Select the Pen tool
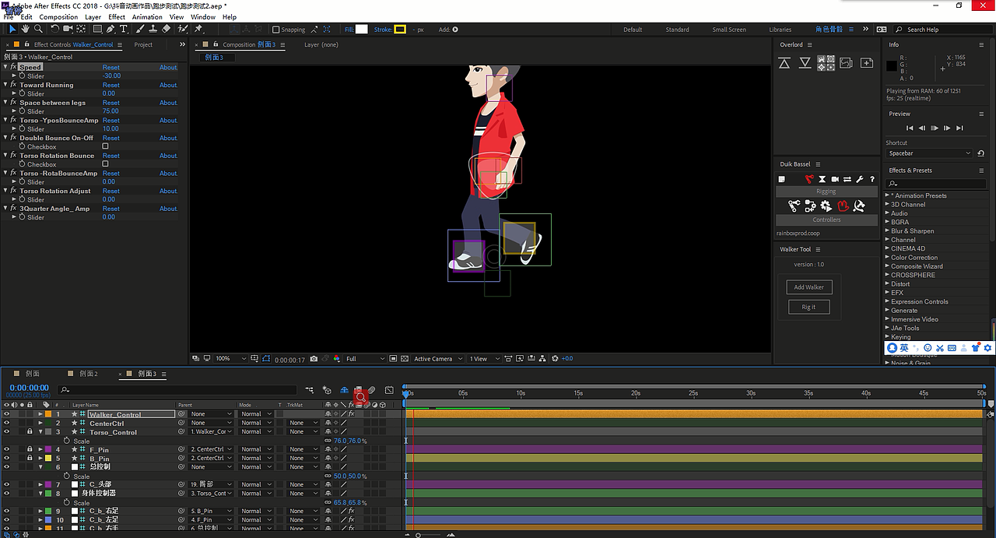The image size is (996, 538). pyautogui.click(x=110, y=29)
